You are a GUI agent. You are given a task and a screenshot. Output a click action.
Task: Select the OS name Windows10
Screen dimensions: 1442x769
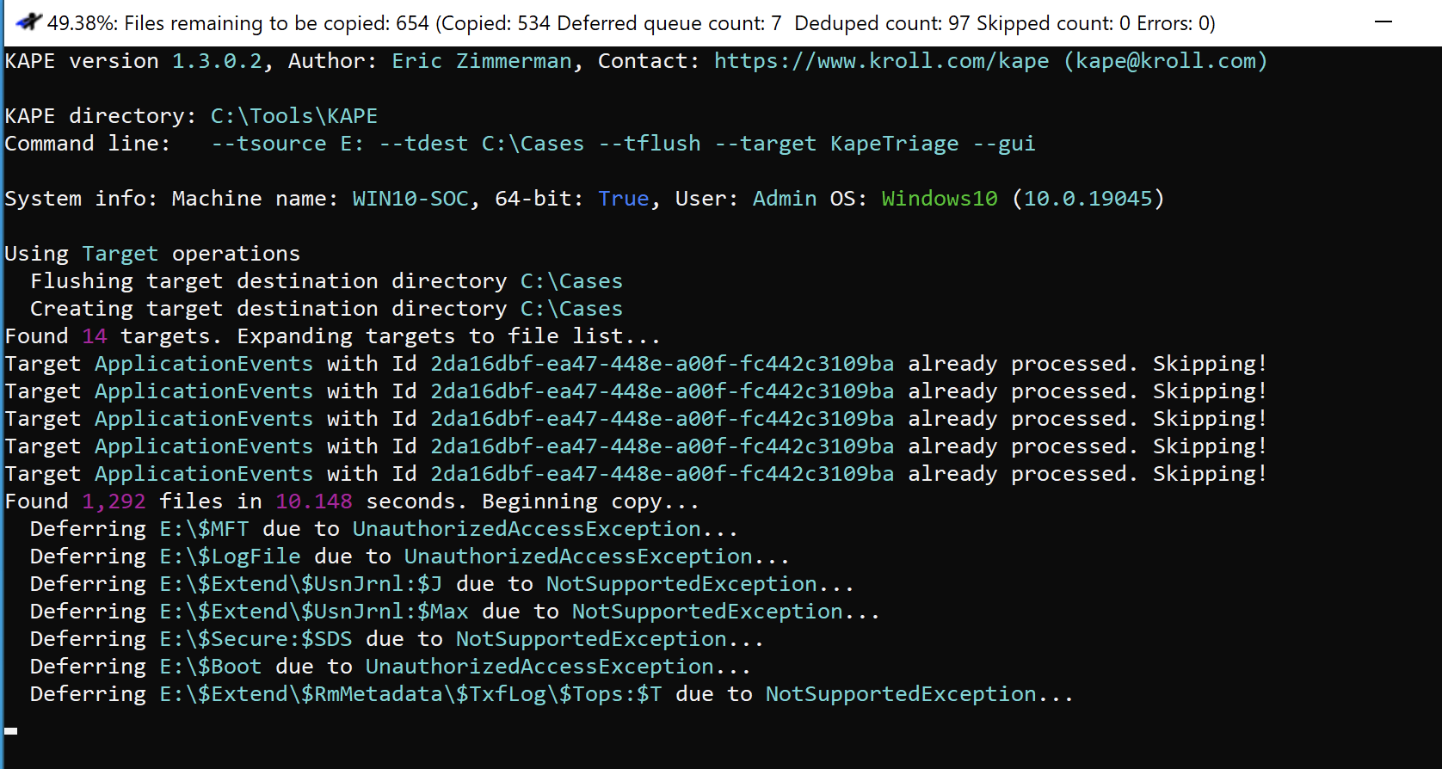pos(940,199)
